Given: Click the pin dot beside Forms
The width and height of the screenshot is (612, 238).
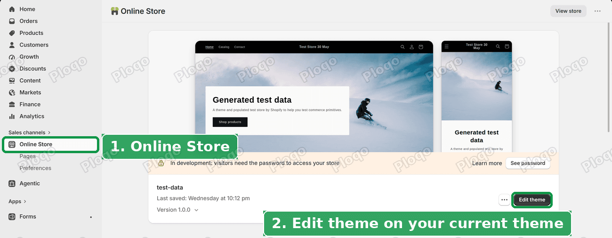Looking at the screenshot, I should point(91,217).
